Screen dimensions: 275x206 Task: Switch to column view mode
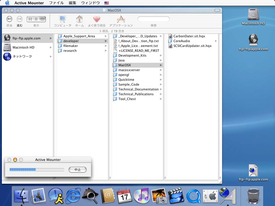[42, 19]
